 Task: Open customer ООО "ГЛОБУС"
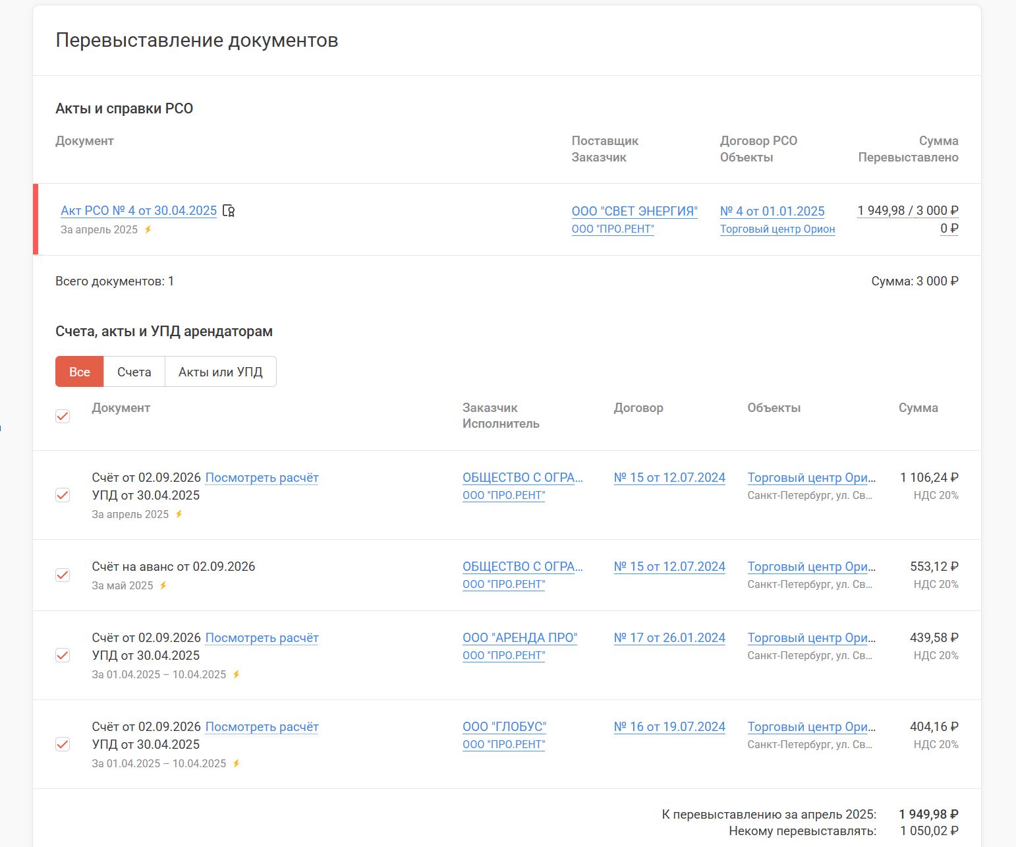tap(505, 727)
